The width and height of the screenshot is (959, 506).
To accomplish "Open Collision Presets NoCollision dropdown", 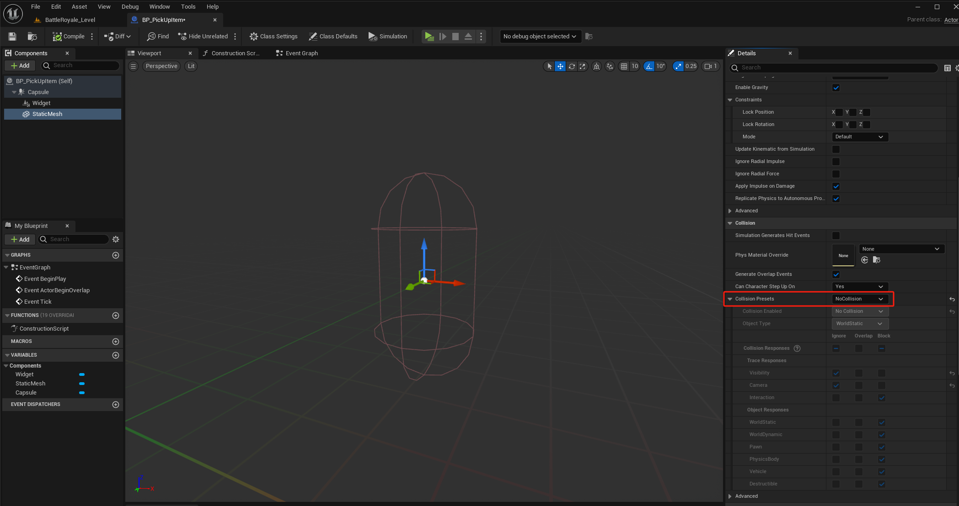I will click(859, 299).
